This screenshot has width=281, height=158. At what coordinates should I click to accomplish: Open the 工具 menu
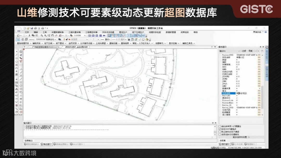45,32
